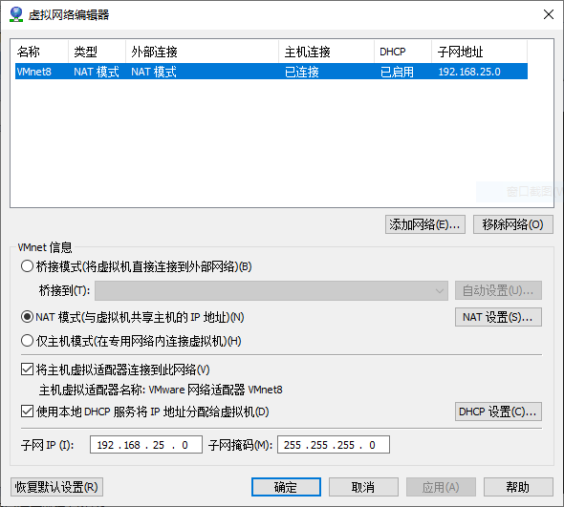This screenshot has height=507, width=564.
Task: Confirm with the 确定 button
Action: coord(286,487)
